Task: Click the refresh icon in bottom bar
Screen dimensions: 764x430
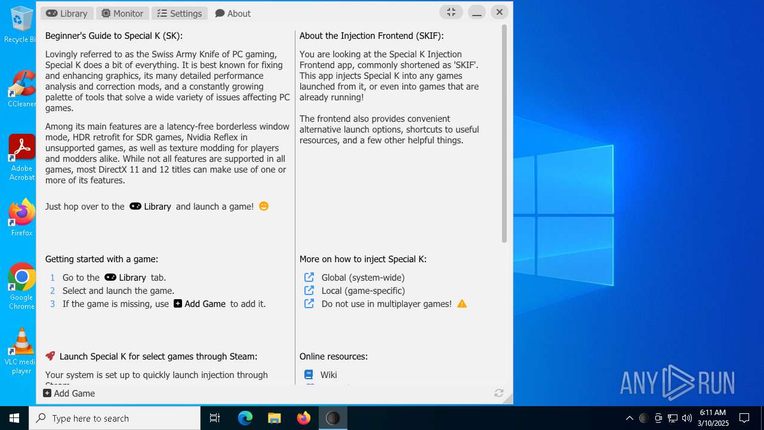Action: pos(499,393)
